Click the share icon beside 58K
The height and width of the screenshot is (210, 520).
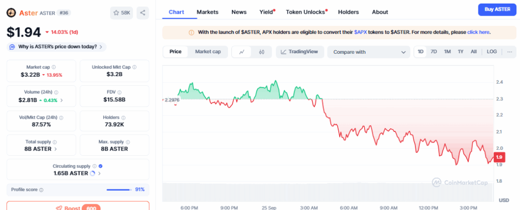coord(143,13)
